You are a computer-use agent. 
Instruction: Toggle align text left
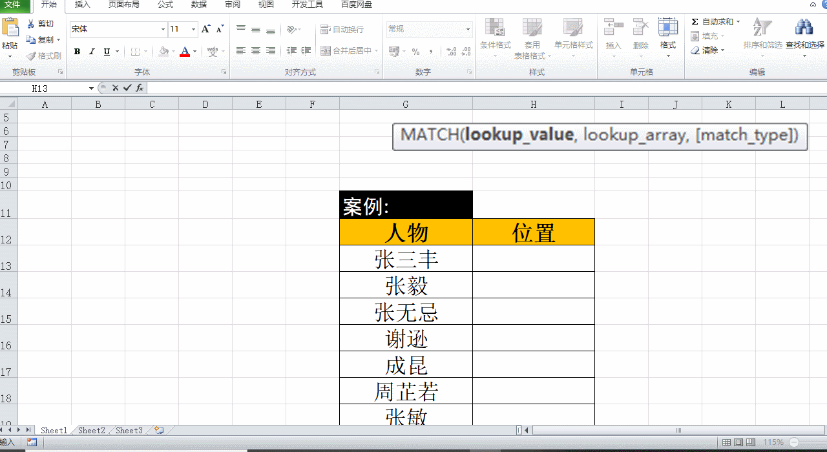click(x=241, y=50)
